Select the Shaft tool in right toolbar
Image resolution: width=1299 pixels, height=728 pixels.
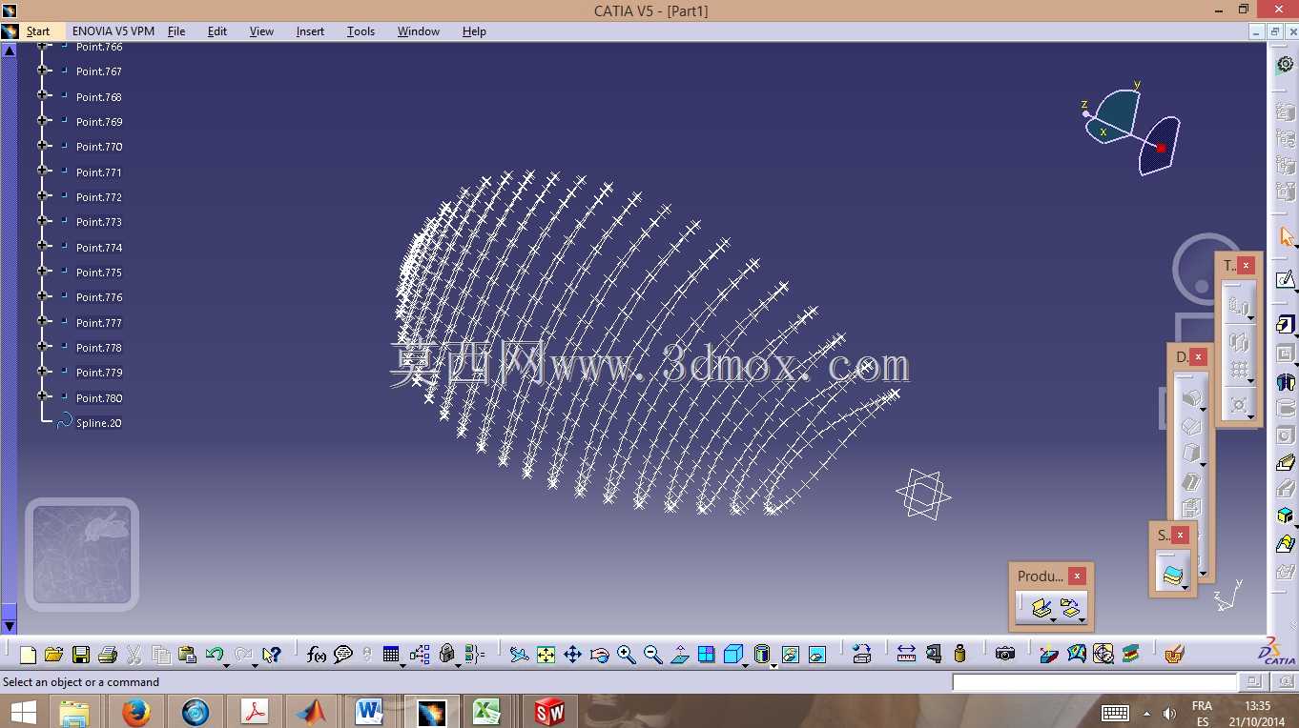click(x=1285, y=382)
